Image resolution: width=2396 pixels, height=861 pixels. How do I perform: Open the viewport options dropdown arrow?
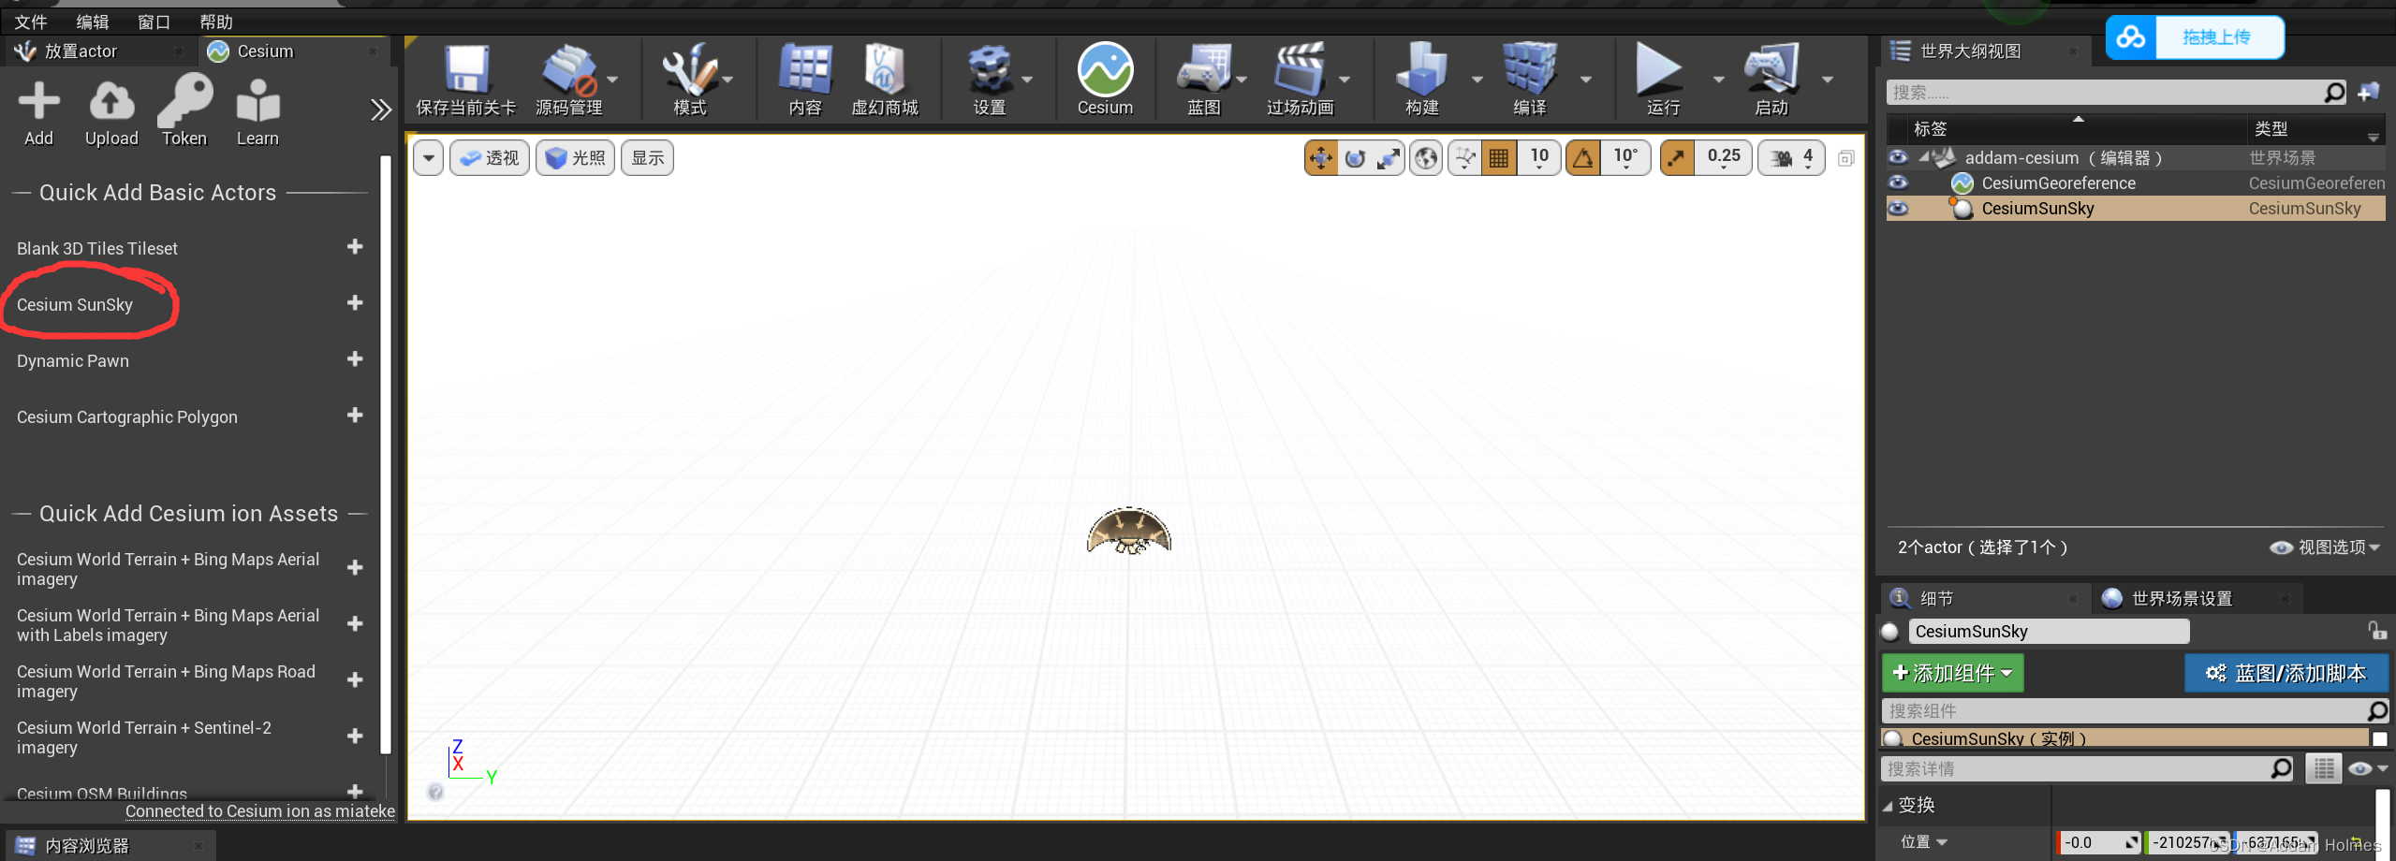[428, 158]
